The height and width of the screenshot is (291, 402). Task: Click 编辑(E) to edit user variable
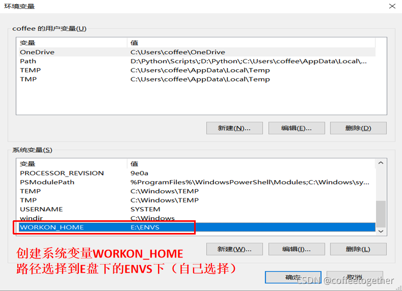(x=296, y=128)
